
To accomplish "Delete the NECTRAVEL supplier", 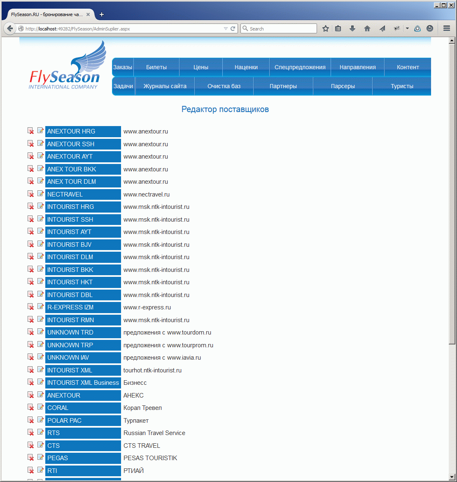I will coord(31,194).
